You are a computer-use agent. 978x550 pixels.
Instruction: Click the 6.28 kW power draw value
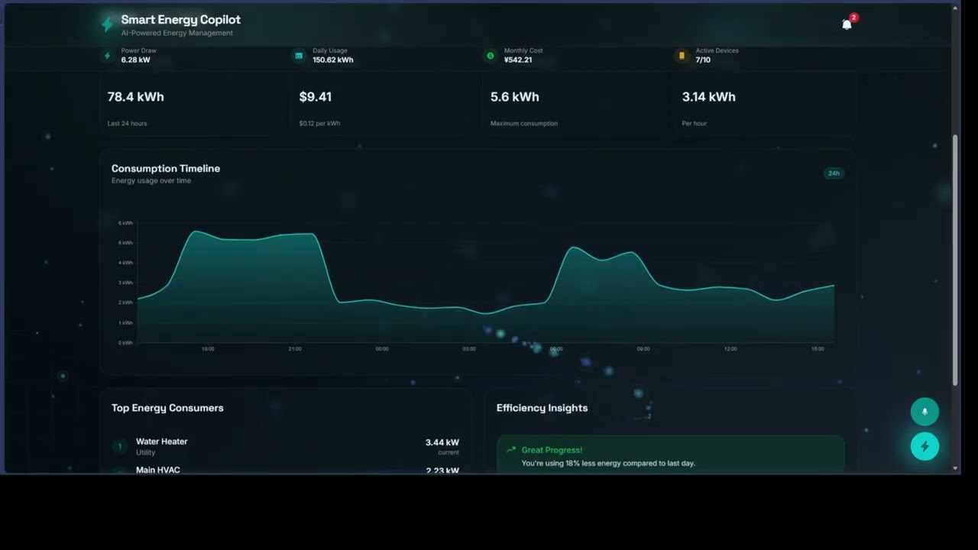[x=135, y=60]
